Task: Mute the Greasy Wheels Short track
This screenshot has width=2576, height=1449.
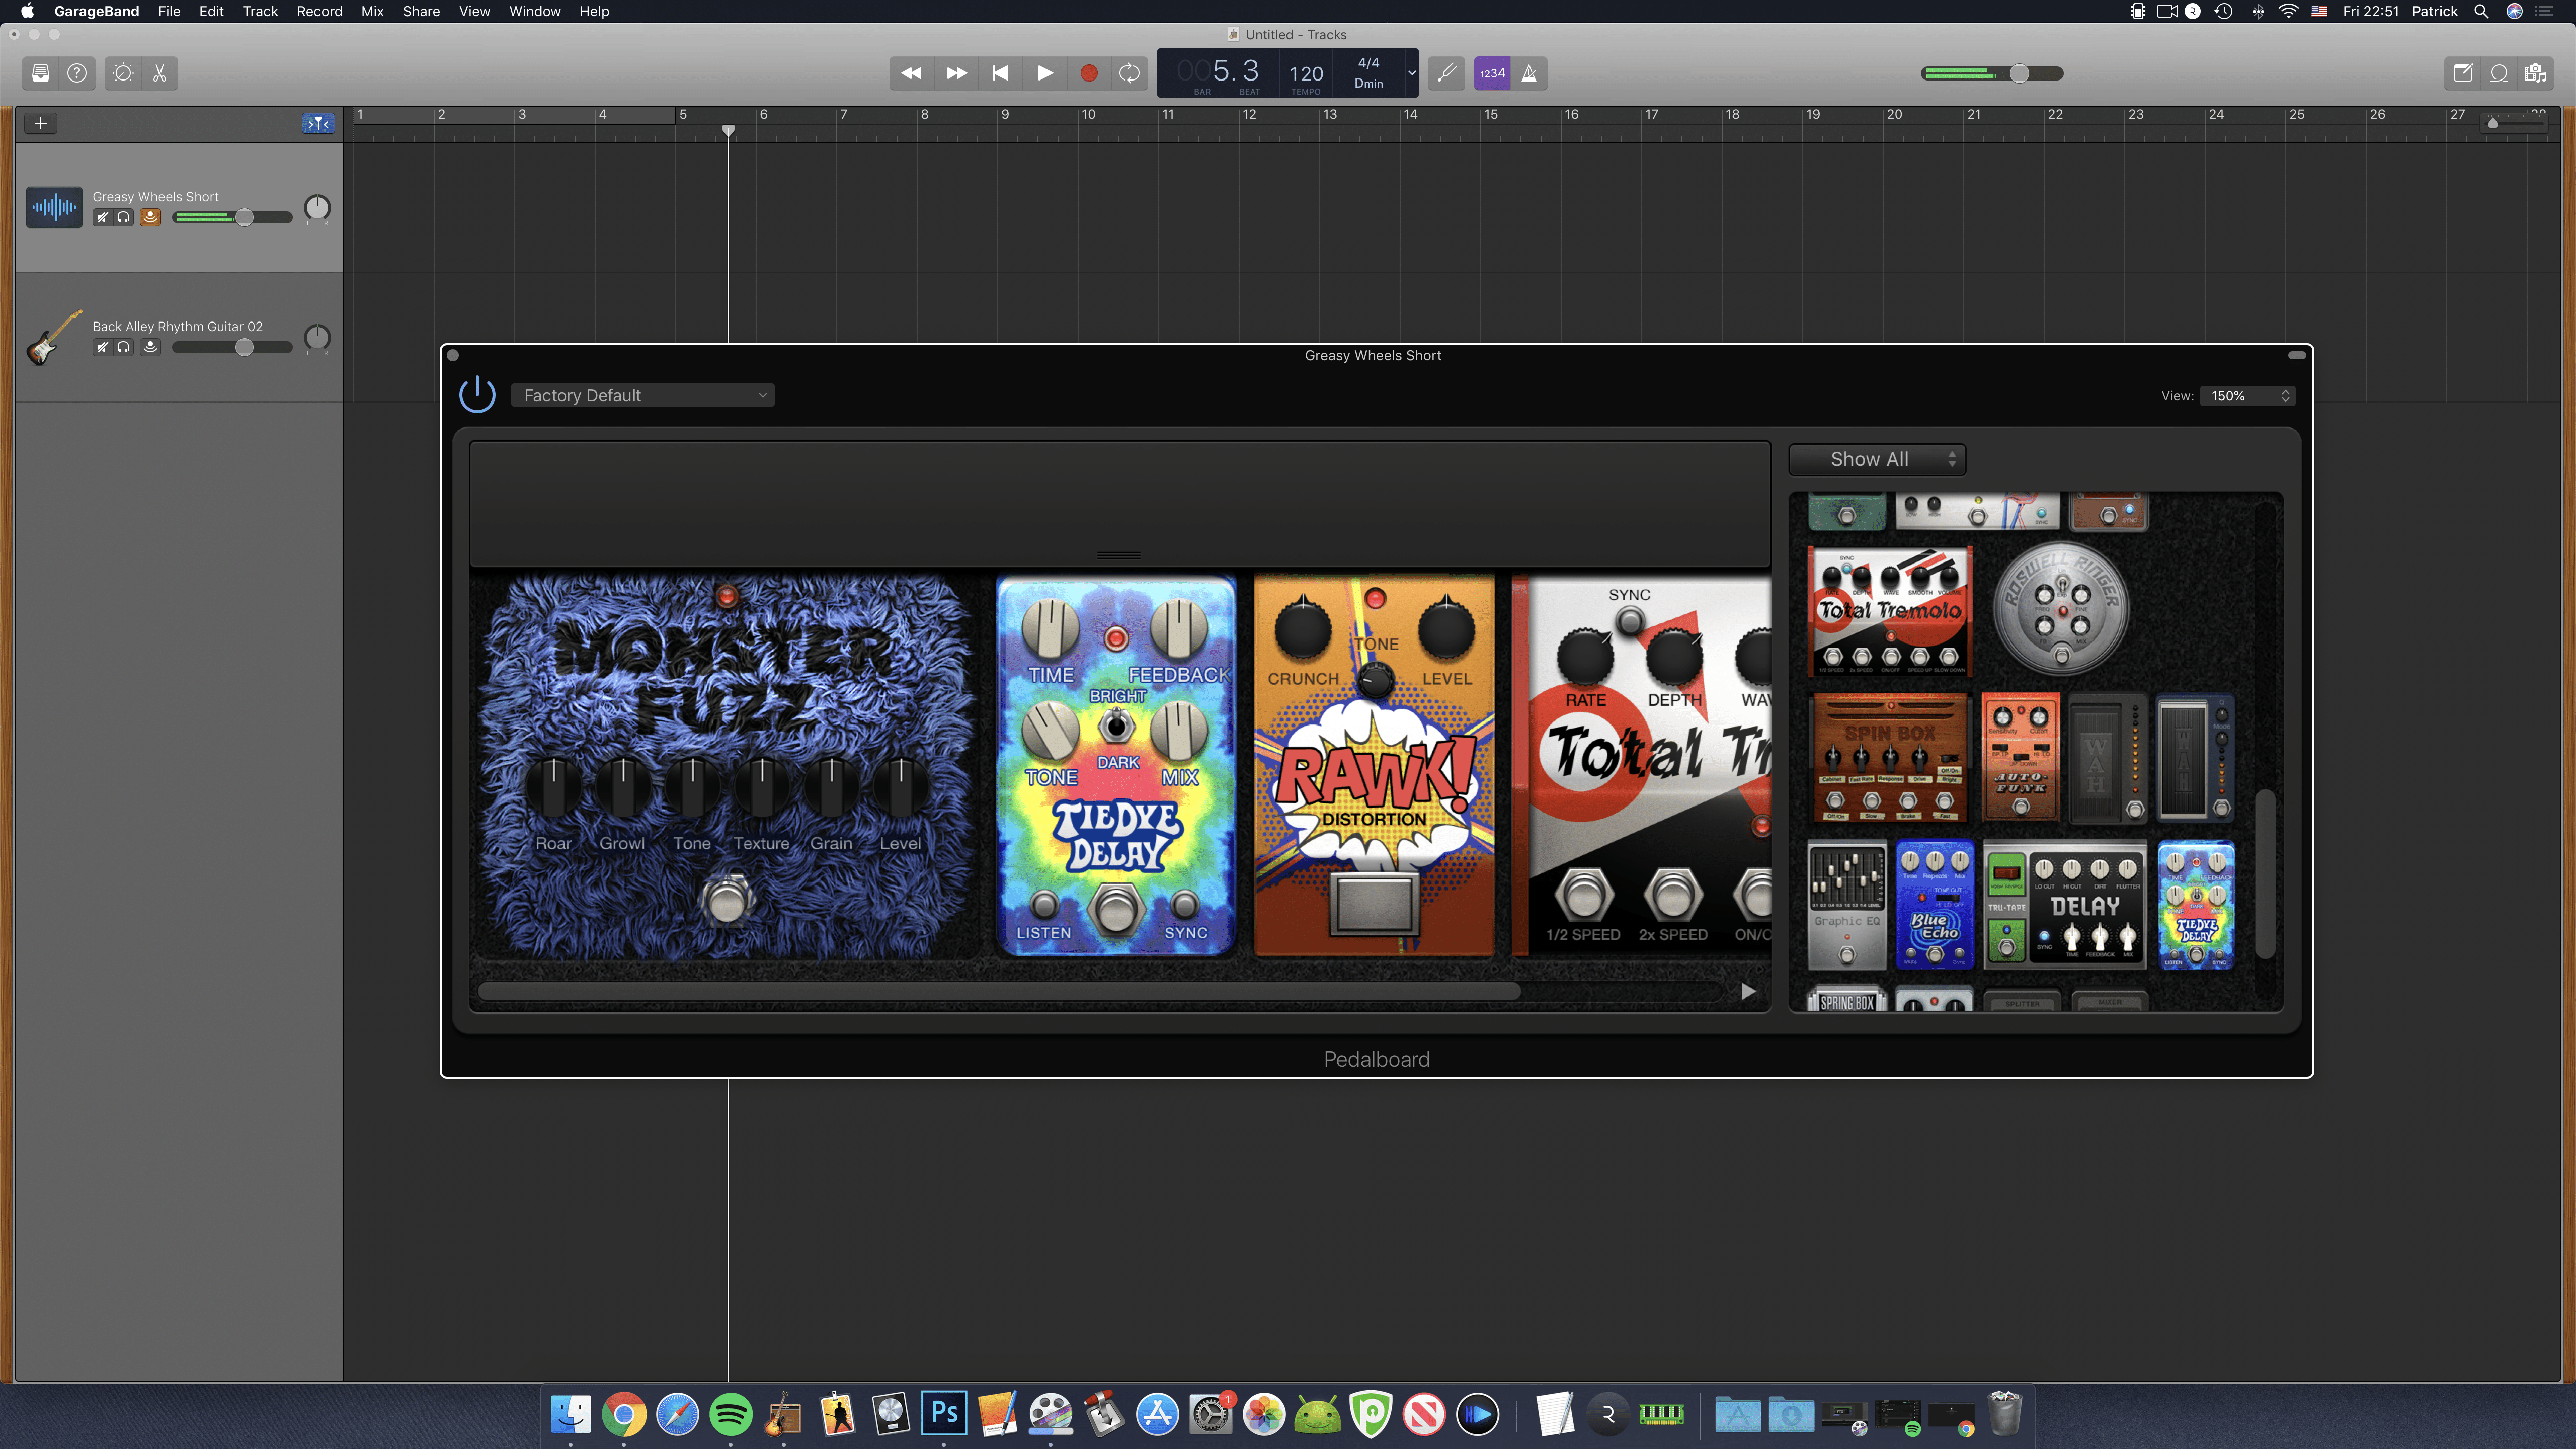Action: (x=101, y=217)
